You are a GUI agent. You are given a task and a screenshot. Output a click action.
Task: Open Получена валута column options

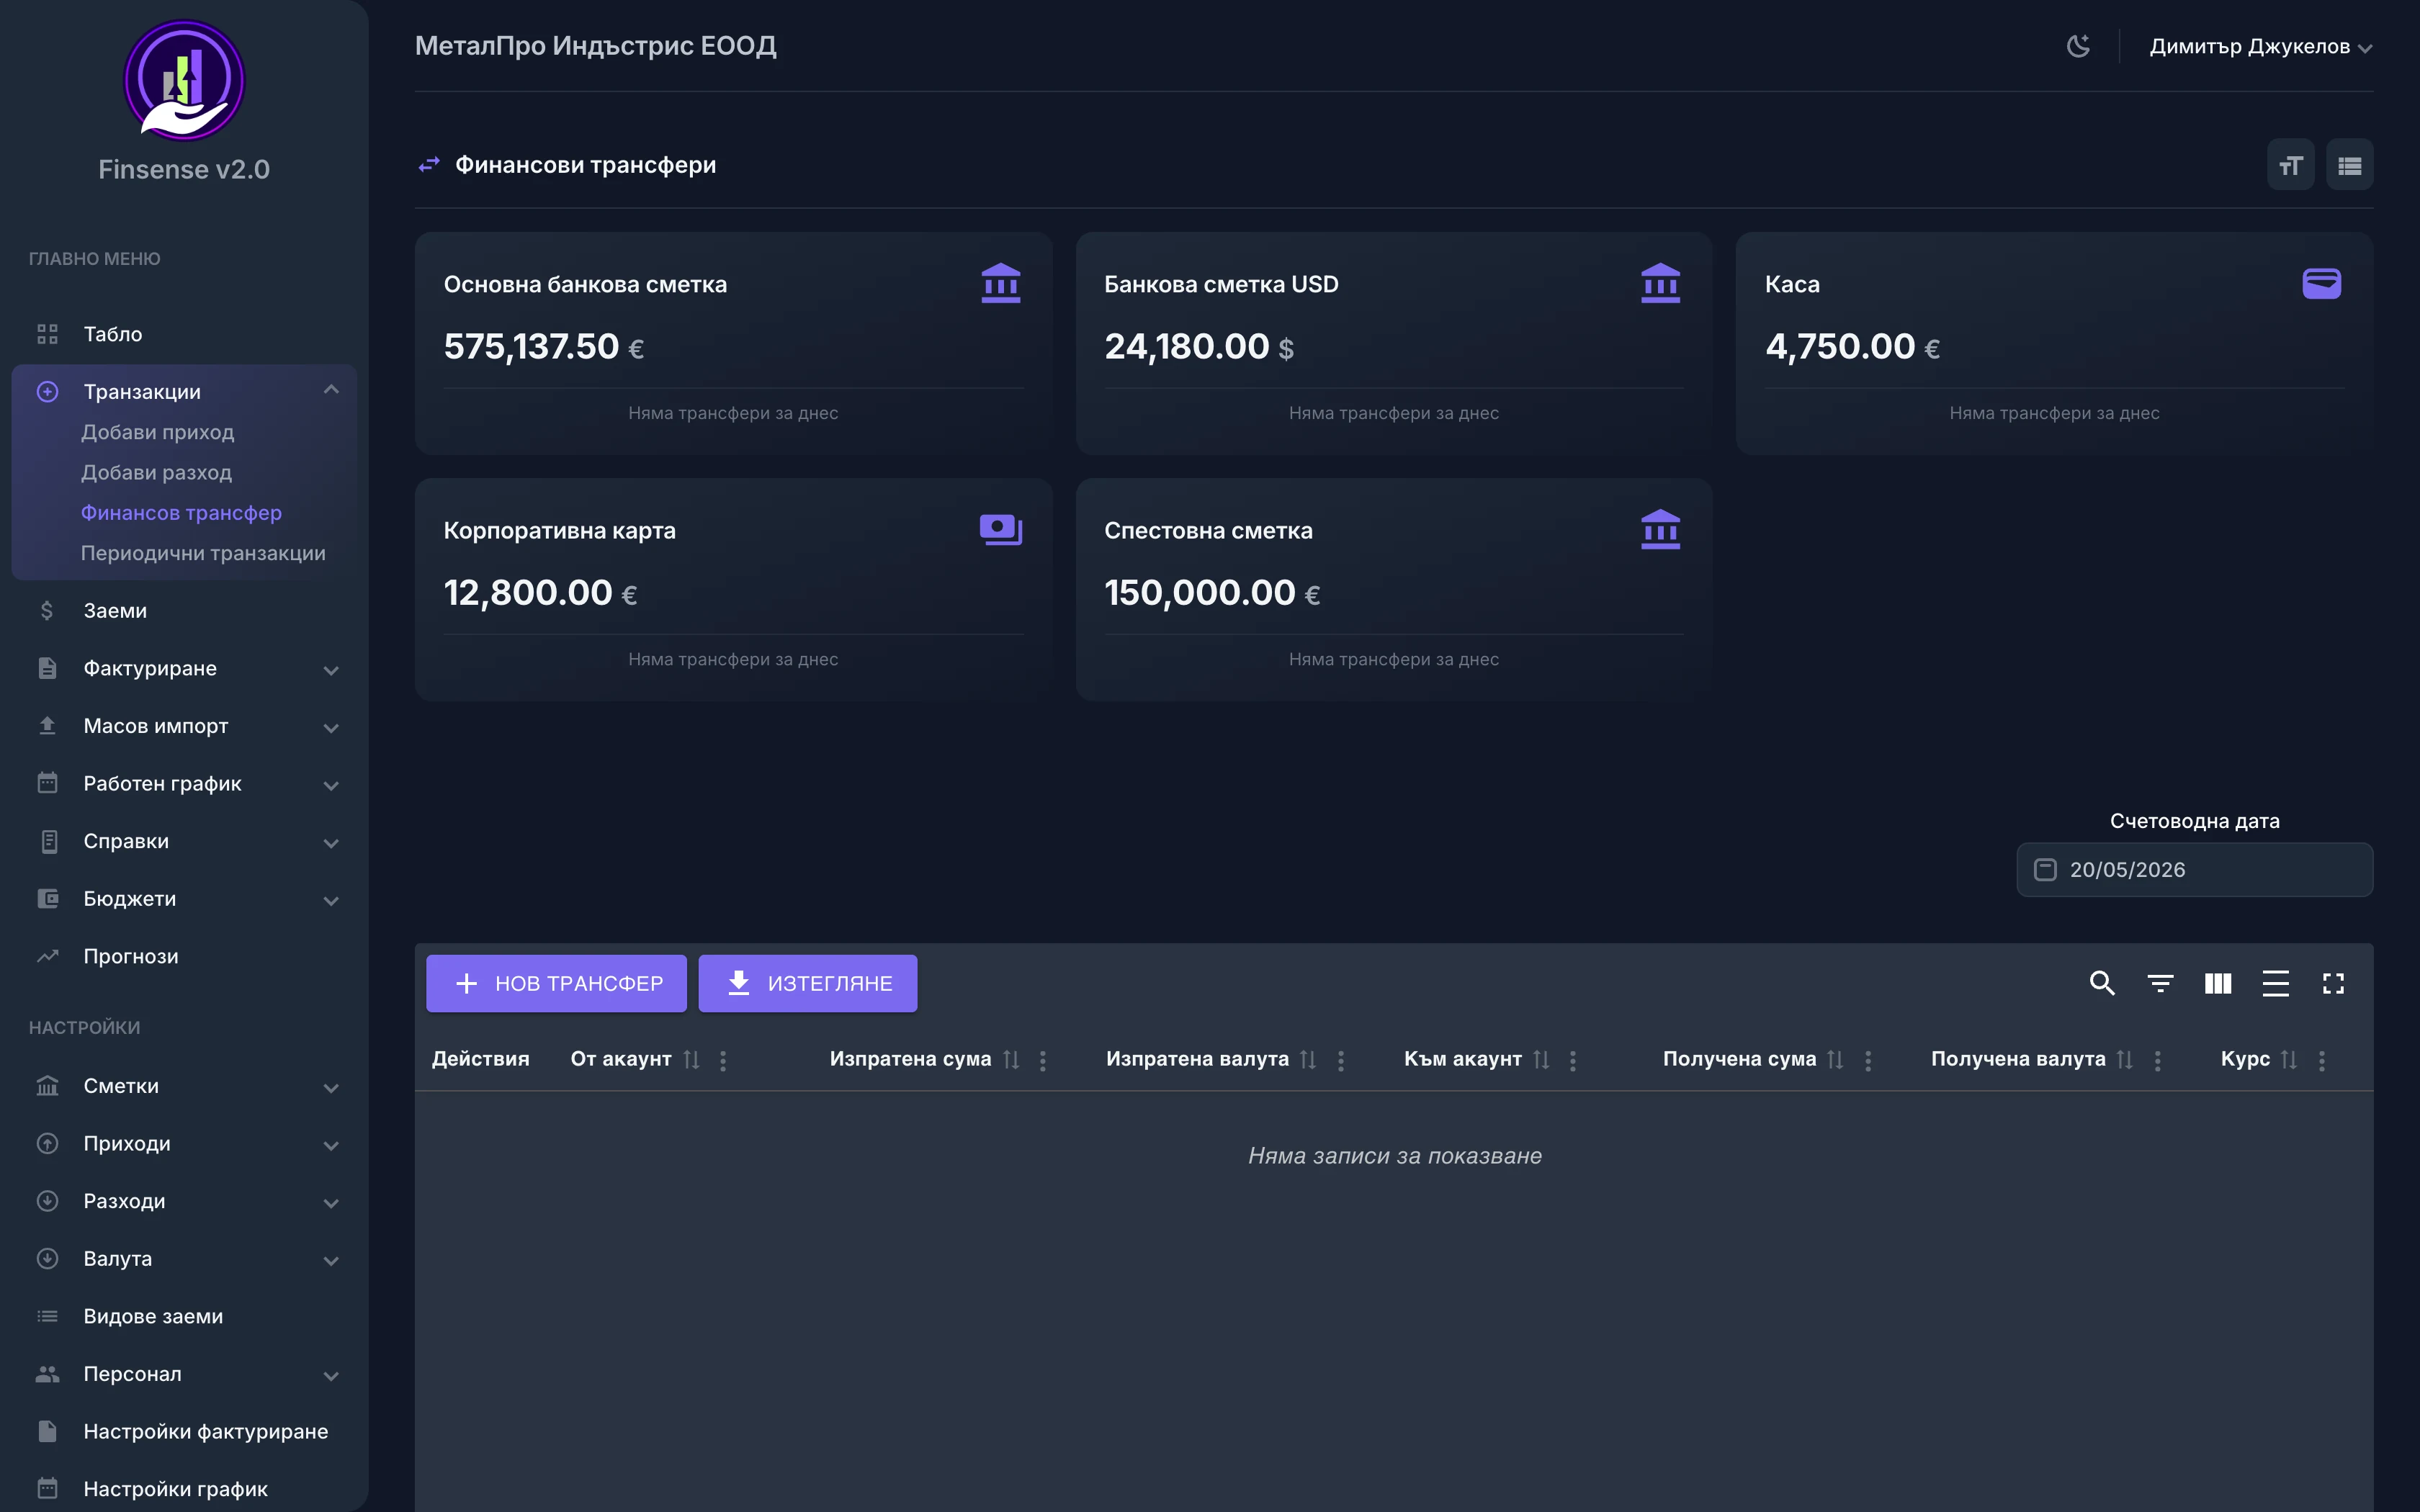click(x=2158, y=1060)
